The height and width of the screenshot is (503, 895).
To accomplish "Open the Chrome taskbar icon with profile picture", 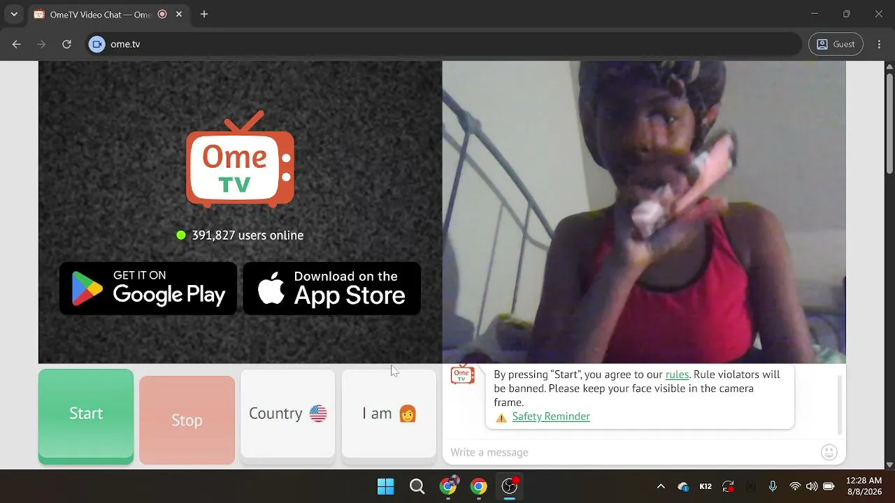I will tap(448, 486).
